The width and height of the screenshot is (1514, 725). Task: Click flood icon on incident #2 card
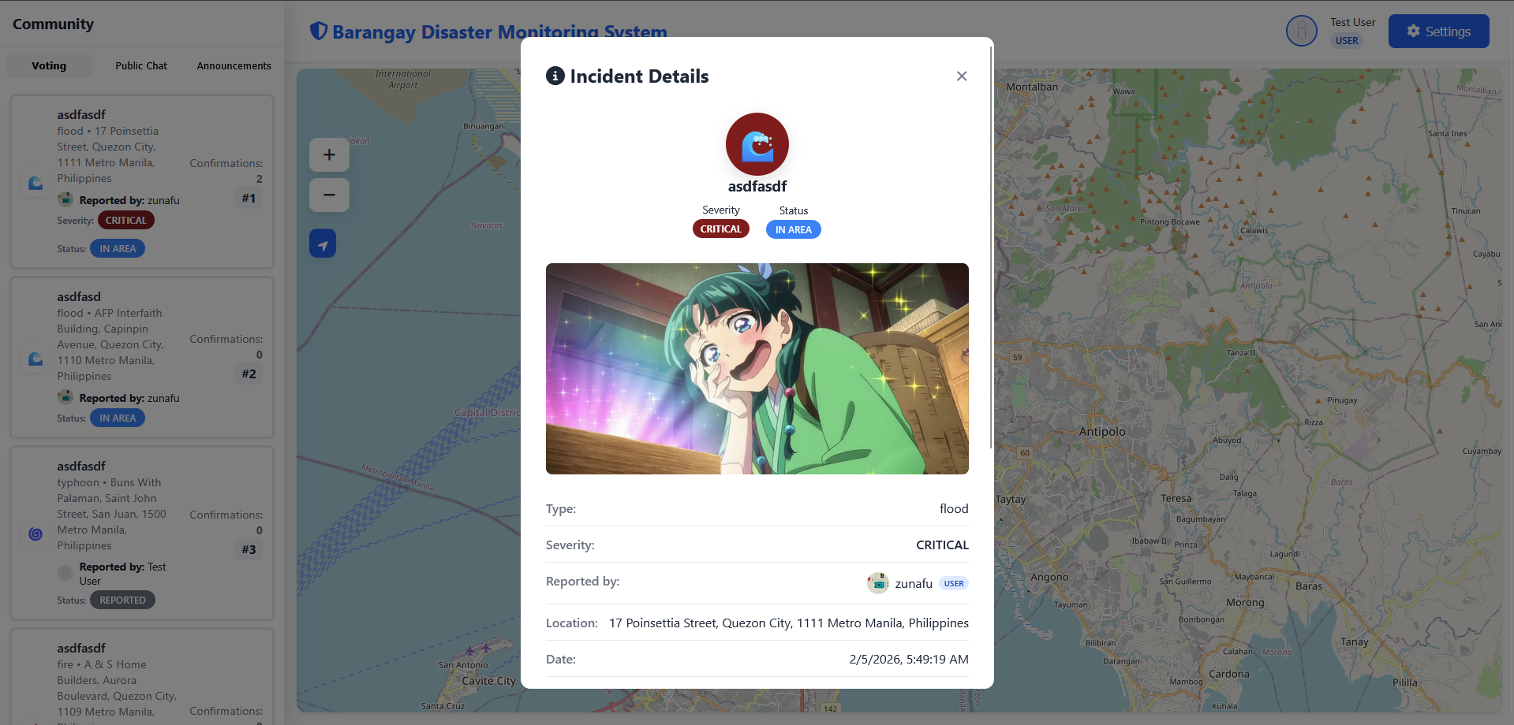(x=36, y=359)
